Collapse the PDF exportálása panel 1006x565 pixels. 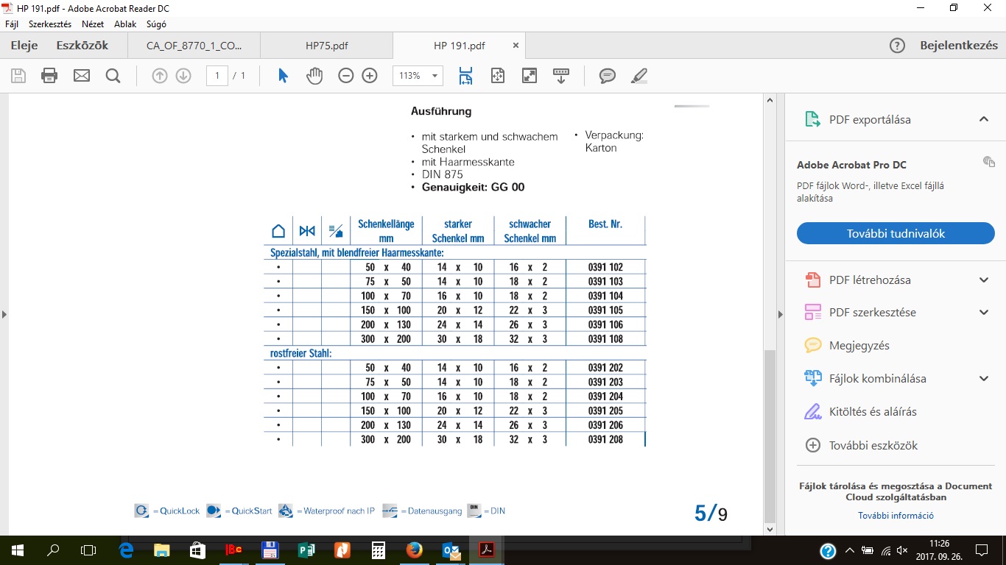(983, 119)
